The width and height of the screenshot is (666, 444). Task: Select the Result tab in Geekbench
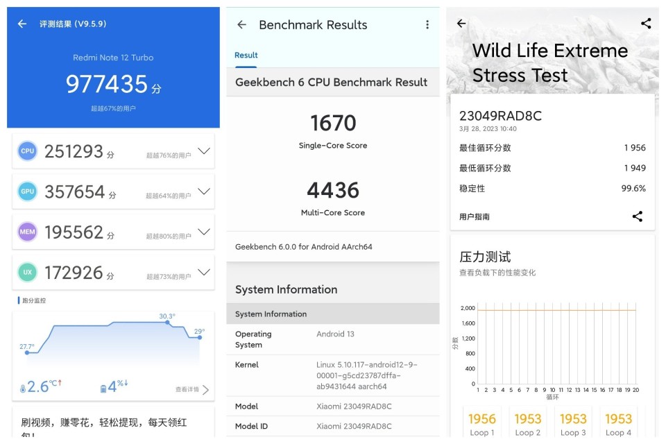pos(246,55)
